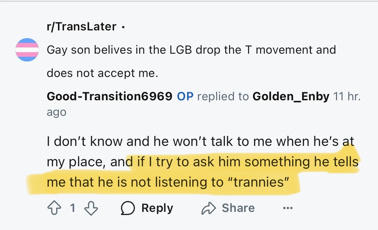Viewport: 378px width, 230px height.
Task: View the Good-Transition6969 user profile
Action: (109, 96)
